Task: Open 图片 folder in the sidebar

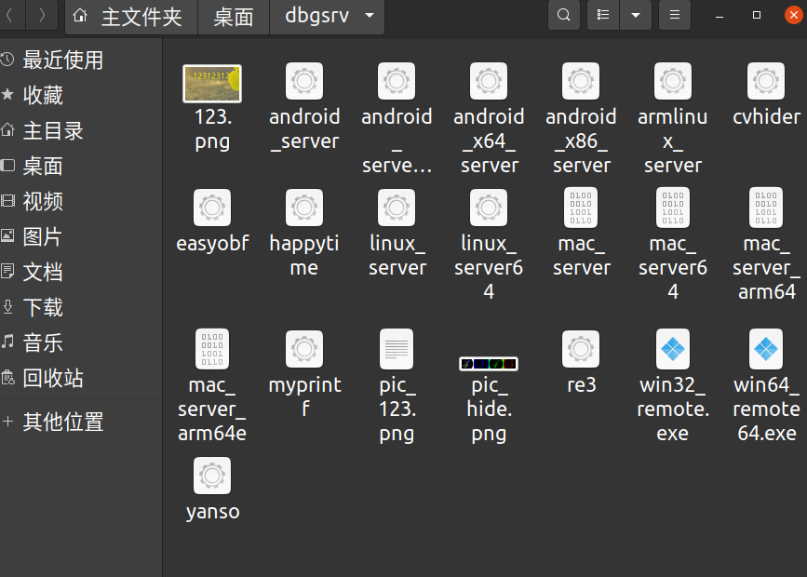Action: [x=81, y=236]
